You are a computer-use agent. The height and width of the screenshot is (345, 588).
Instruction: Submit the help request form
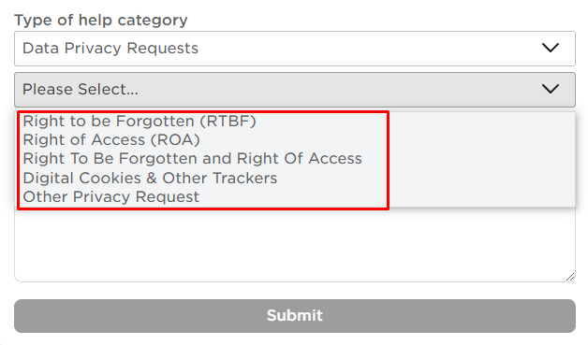[295, 316]
